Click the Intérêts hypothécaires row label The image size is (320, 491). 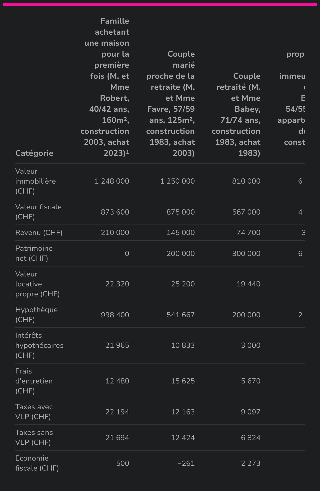pyautogui.click(x=39, y=345)
